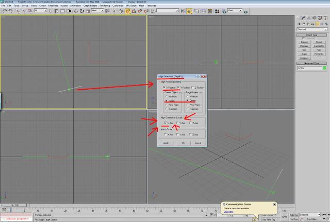The height and width of the screenshot is (222, 330).
Task: Open the Schematic View icon
Action: (x=210, y=11)
